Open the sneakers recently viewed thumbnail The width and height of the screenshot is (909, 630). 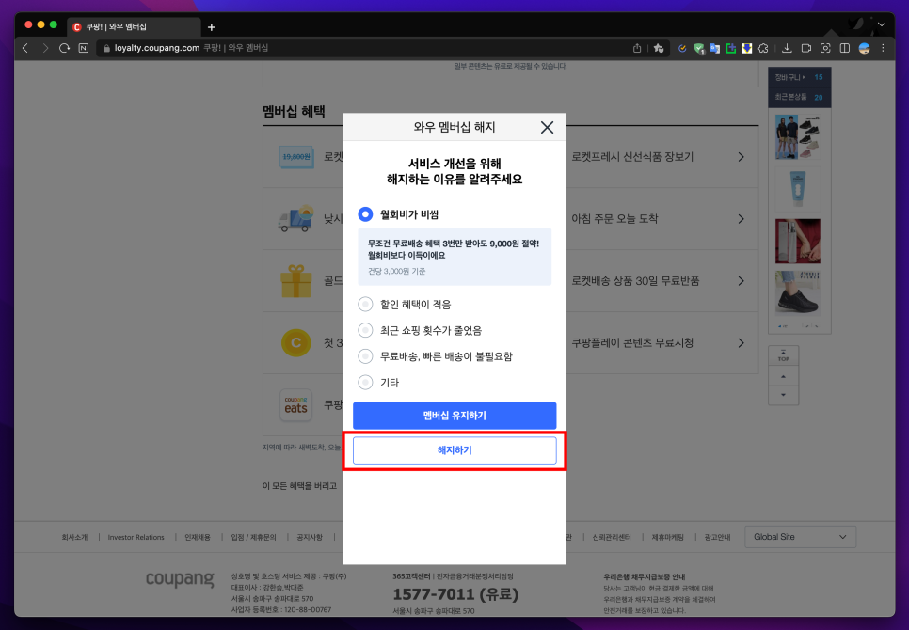click(798, 136)
